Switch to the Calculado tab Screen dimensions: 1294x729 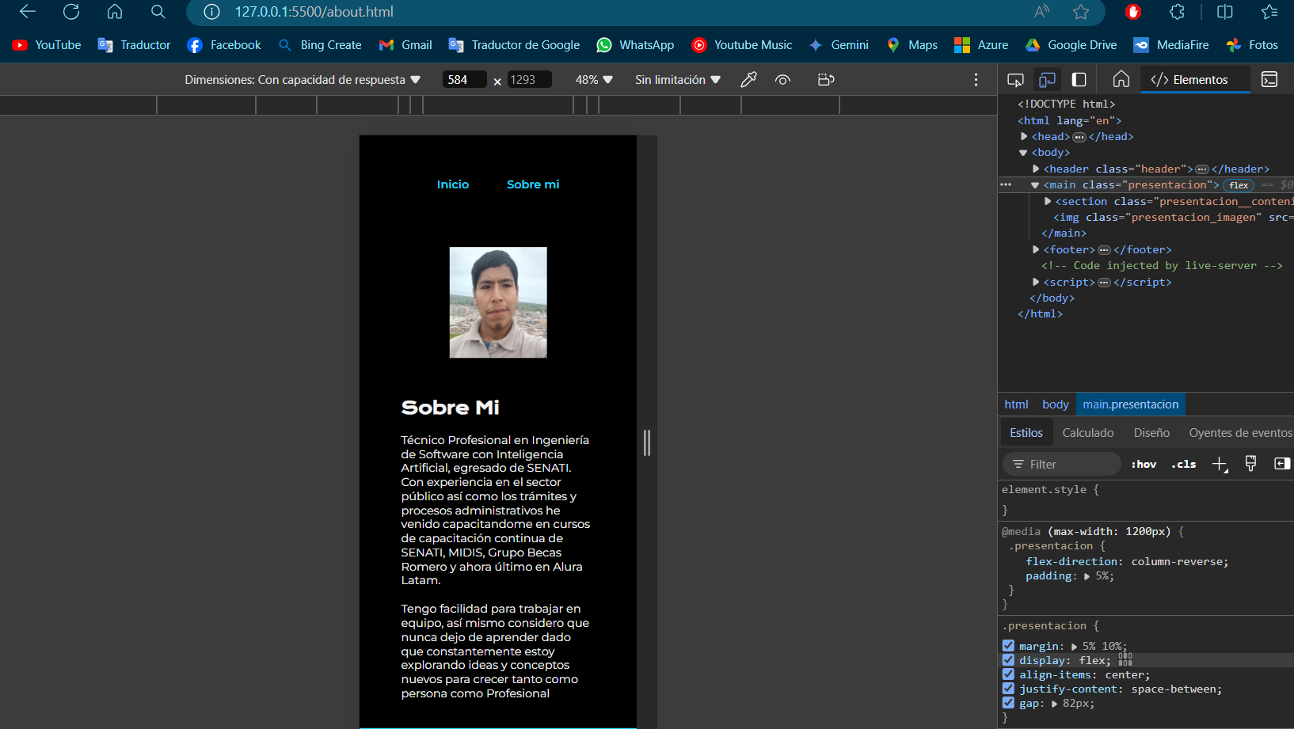tap(1088, 433)
